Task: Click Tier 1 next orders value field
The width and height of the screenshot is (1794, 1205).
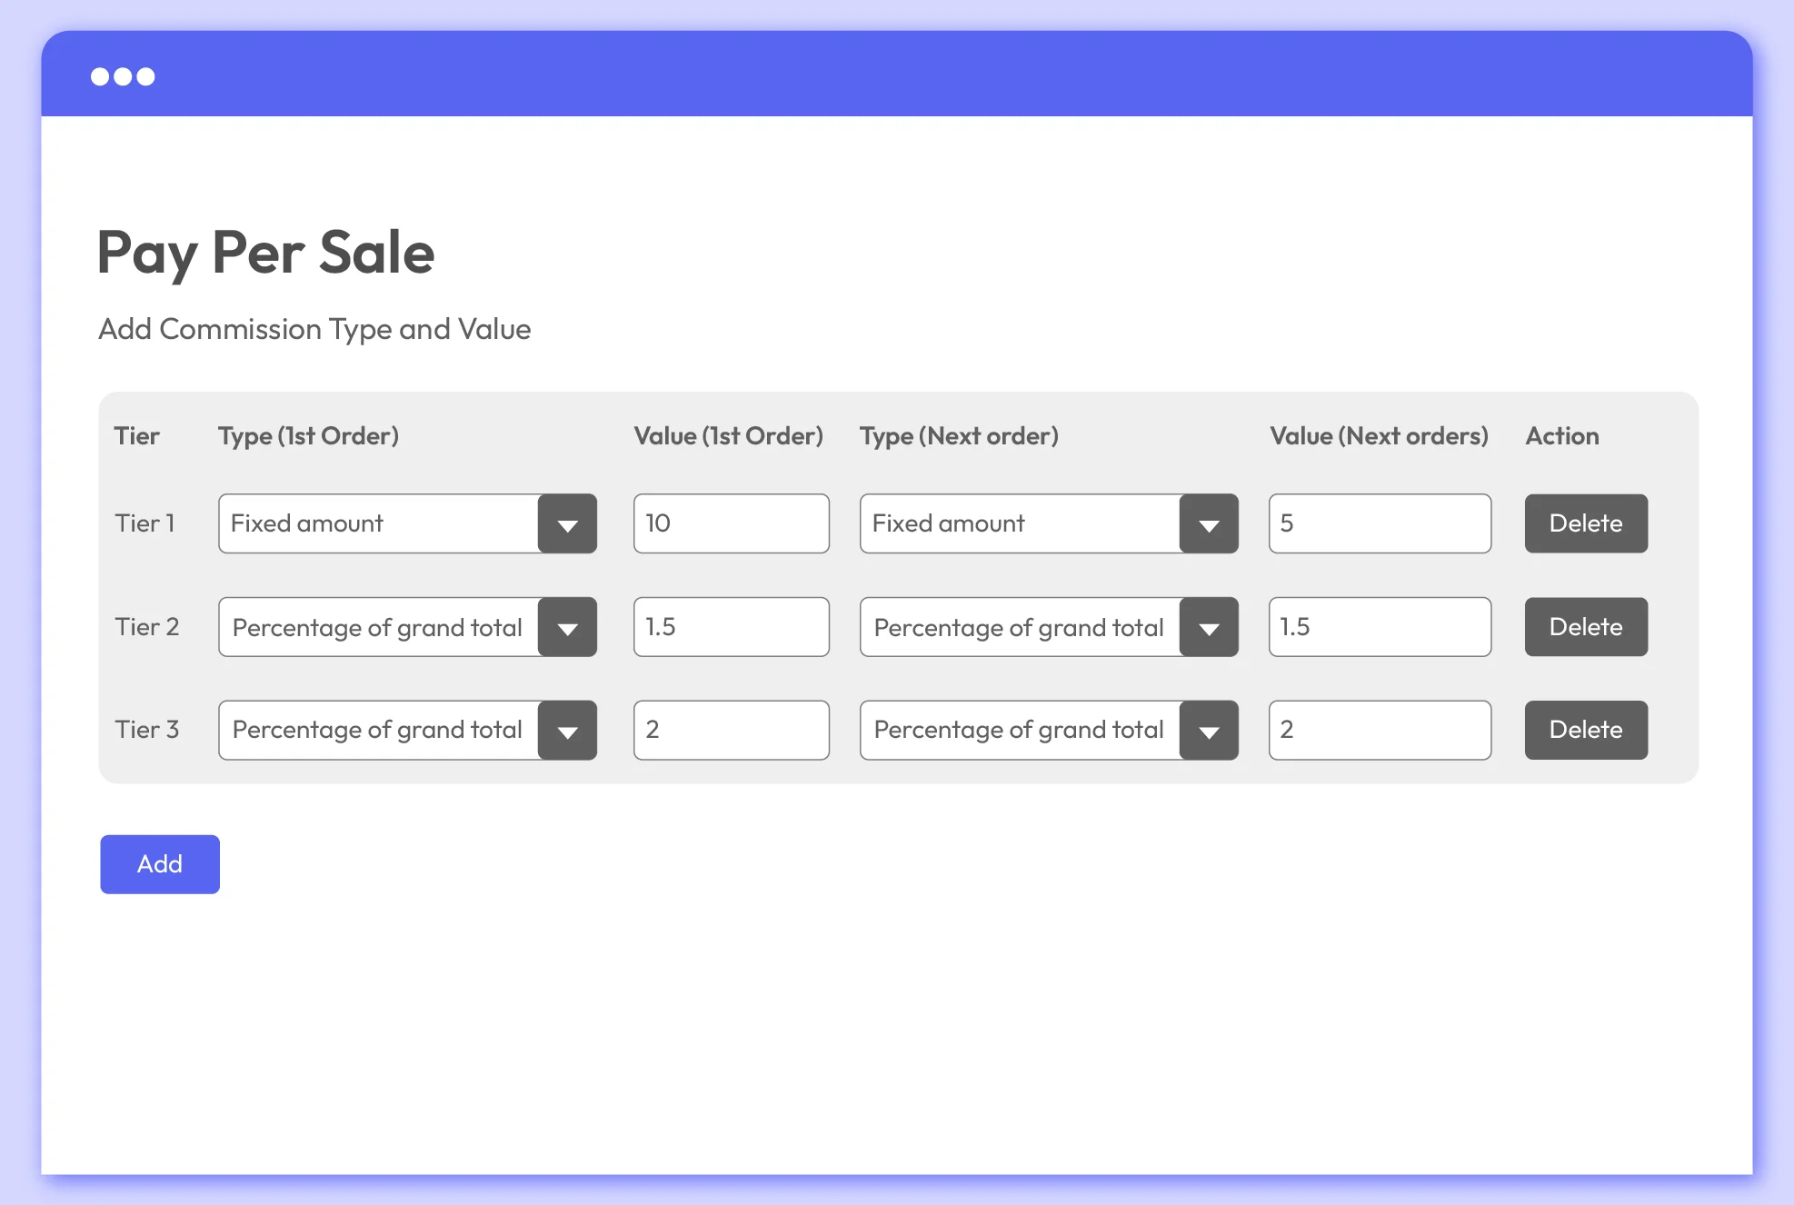Action: pos(1379,524)
